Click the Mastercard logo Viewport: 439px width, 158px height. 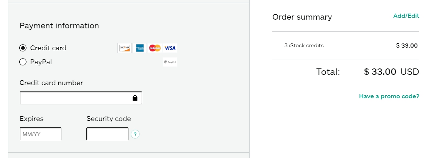[155, 48]
